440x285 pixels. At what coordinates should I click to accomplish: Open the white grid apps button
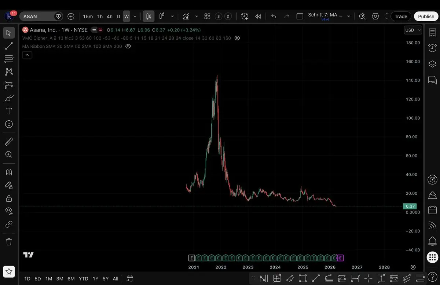433,257
